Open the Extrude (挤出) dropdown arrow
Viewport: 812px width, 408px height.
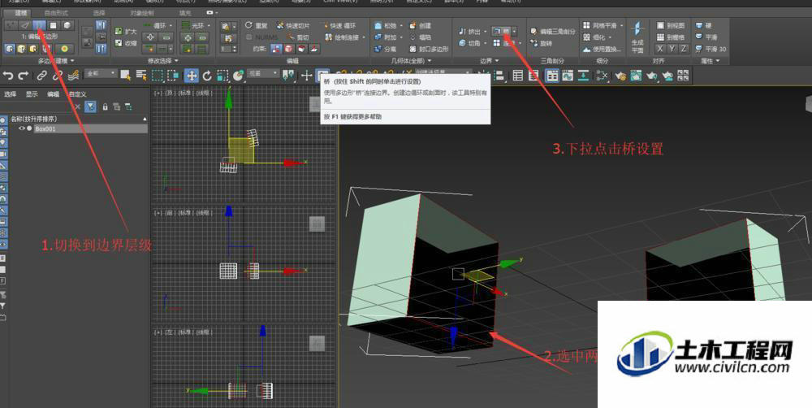point(486,32)
